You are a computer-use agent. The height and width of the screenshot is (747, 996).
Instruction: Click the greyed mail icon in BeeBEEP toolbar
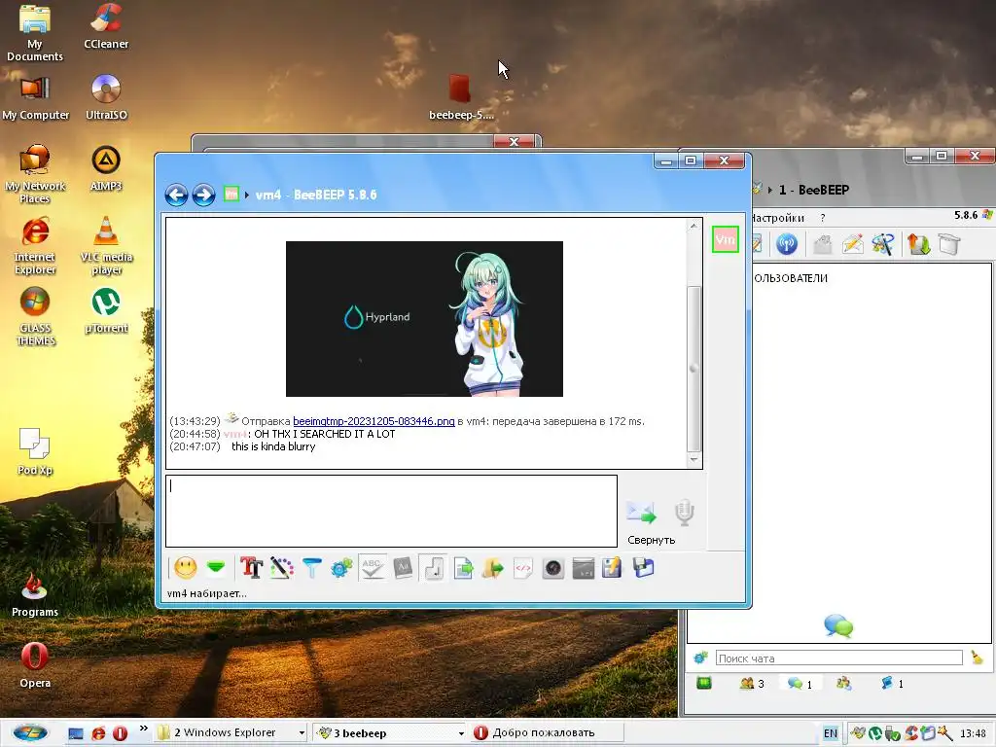click(822, 244)
